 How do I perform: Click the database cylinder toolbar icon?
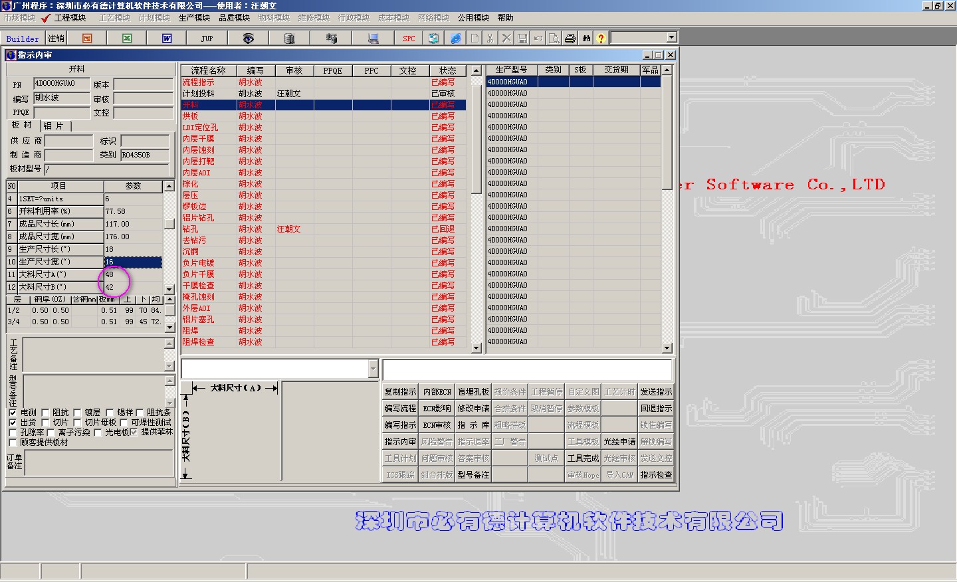(x=289, y=39)
